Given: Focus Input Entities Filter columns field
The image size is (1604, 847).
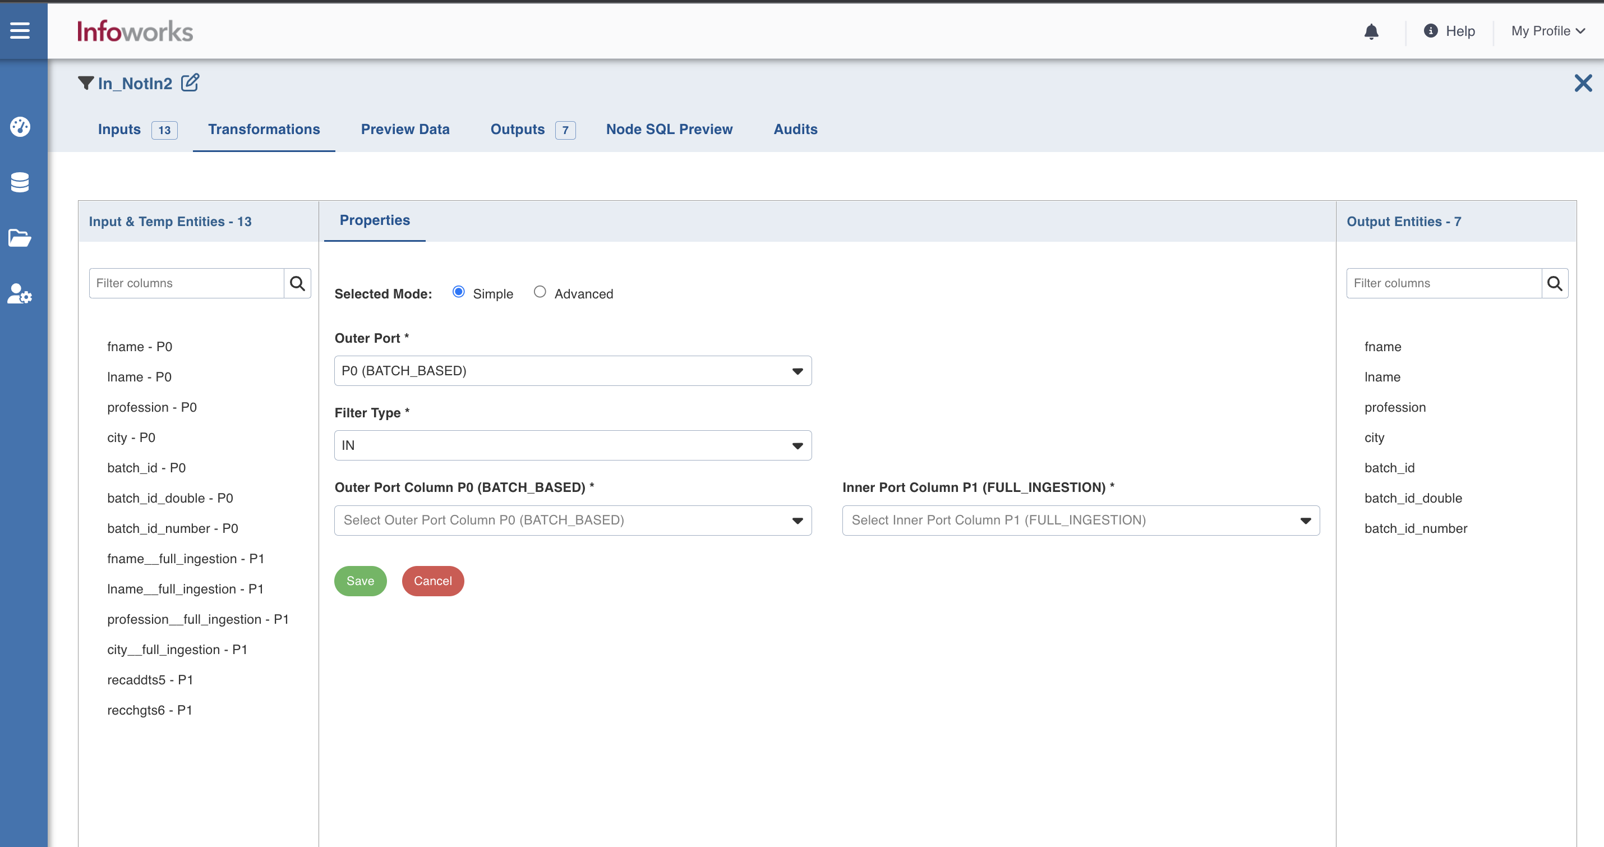Looking at the screenshot, I should pyautogui.click(x=187, y=283).
